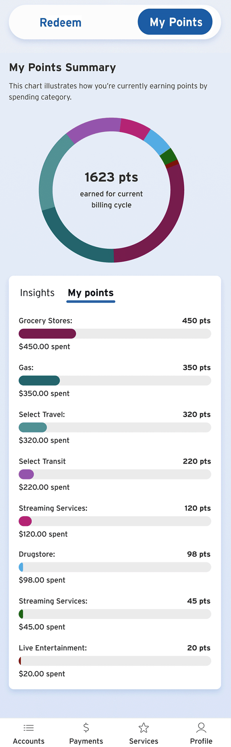Click the Gas points progress bar
The image size is (231, 747).
(115, 380)
